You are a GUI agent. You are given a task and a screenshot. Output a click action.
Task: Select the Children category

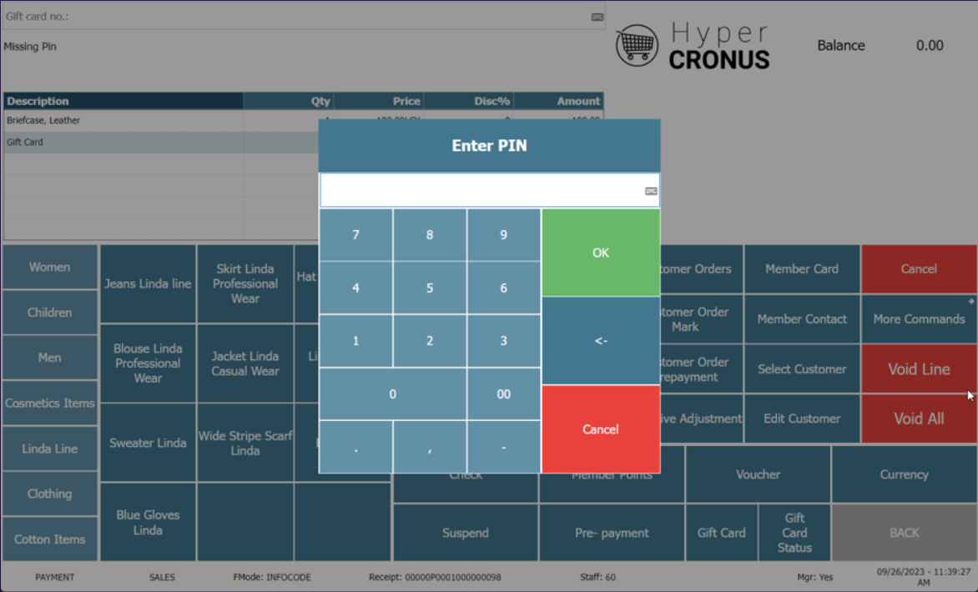(x=50, y=312)
